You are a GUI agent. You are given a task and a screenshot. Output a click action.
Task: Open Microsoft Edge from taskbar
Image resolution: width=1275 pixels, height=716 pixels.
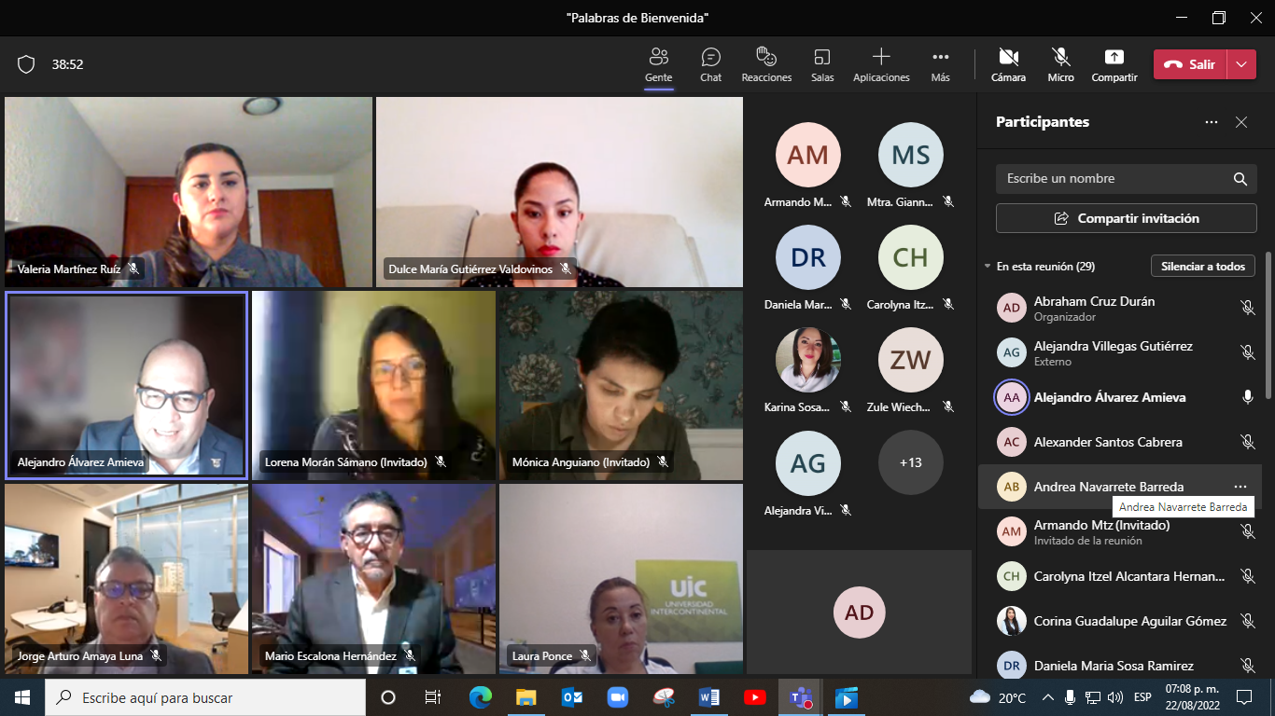click(x=481, y=697)
